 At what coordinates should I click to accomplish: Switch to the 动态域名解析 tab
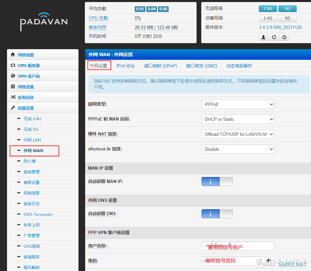pos(239,66)
